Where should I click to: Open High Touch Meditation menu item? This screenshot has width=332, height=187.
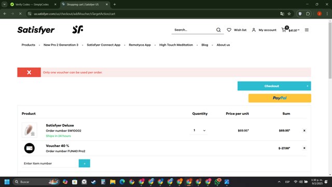176,45
